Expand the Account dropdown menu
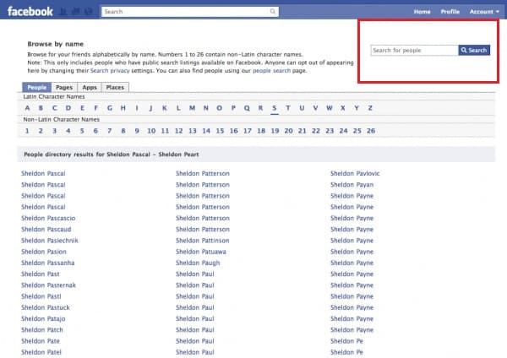This screenshot has height=358, width=507. [484, 12]
